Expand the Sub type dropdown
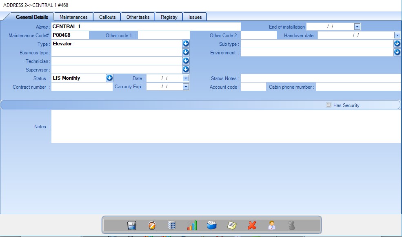Viewport: 402px width, 237px height. click(x=397, y=44)
